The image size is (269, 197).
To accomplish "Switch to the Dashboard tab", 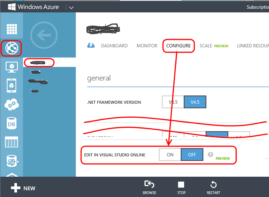I will click(x=114, y=46).
